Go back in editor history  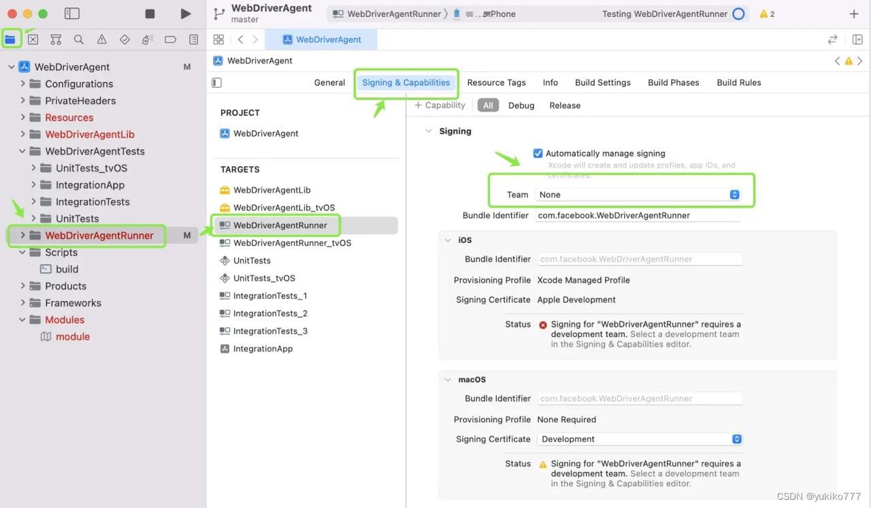click(x=240, y=39)
